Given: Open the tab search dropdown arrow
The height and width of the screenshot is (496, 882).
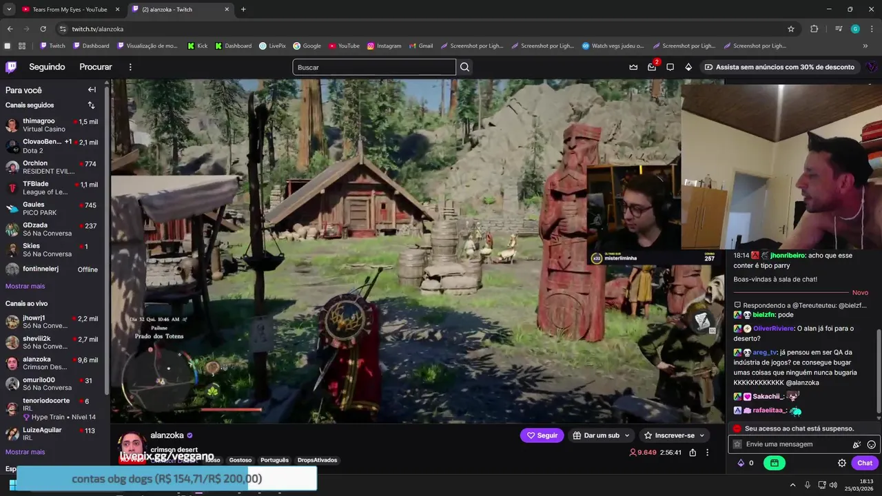Looking at the screenshot, I should point(9,10).
